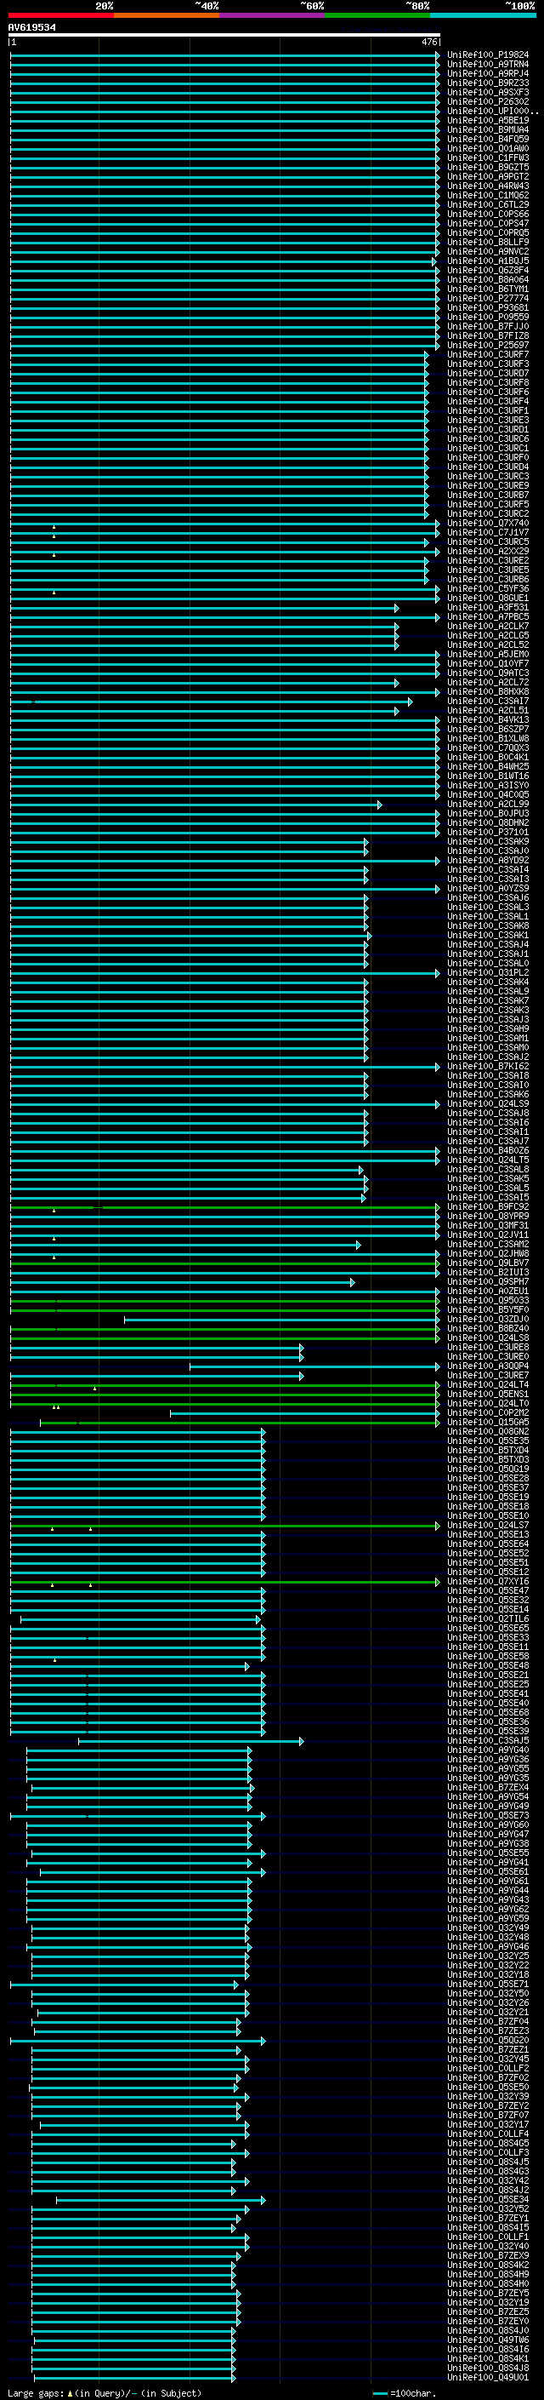
Task: Select the UniRef100_P25697 label
Action: [487, 345]
